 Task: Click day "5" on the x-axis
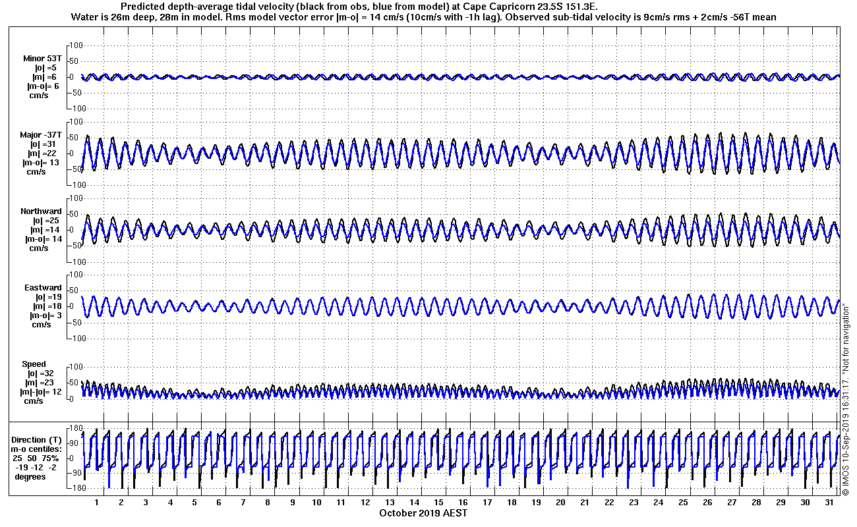pos(194,502)
